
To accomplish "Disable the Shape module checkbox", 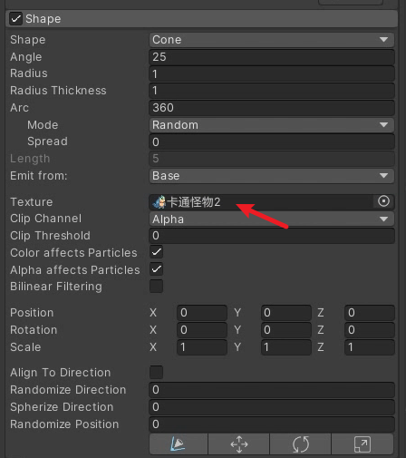I will tap(15, 19).
